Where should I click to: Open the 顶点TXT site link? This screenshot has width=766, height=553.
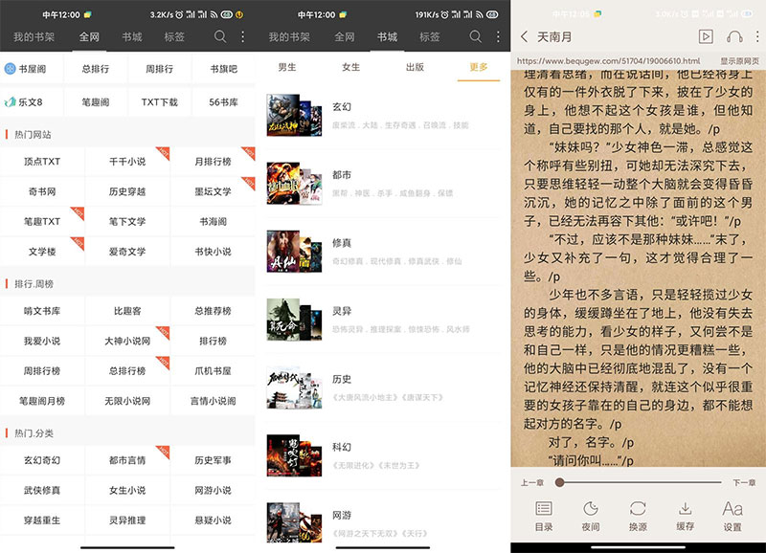pyautogui.click(x=42, y=162)
